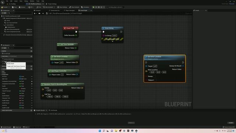Expand the Input variable category

coord(1,71)
